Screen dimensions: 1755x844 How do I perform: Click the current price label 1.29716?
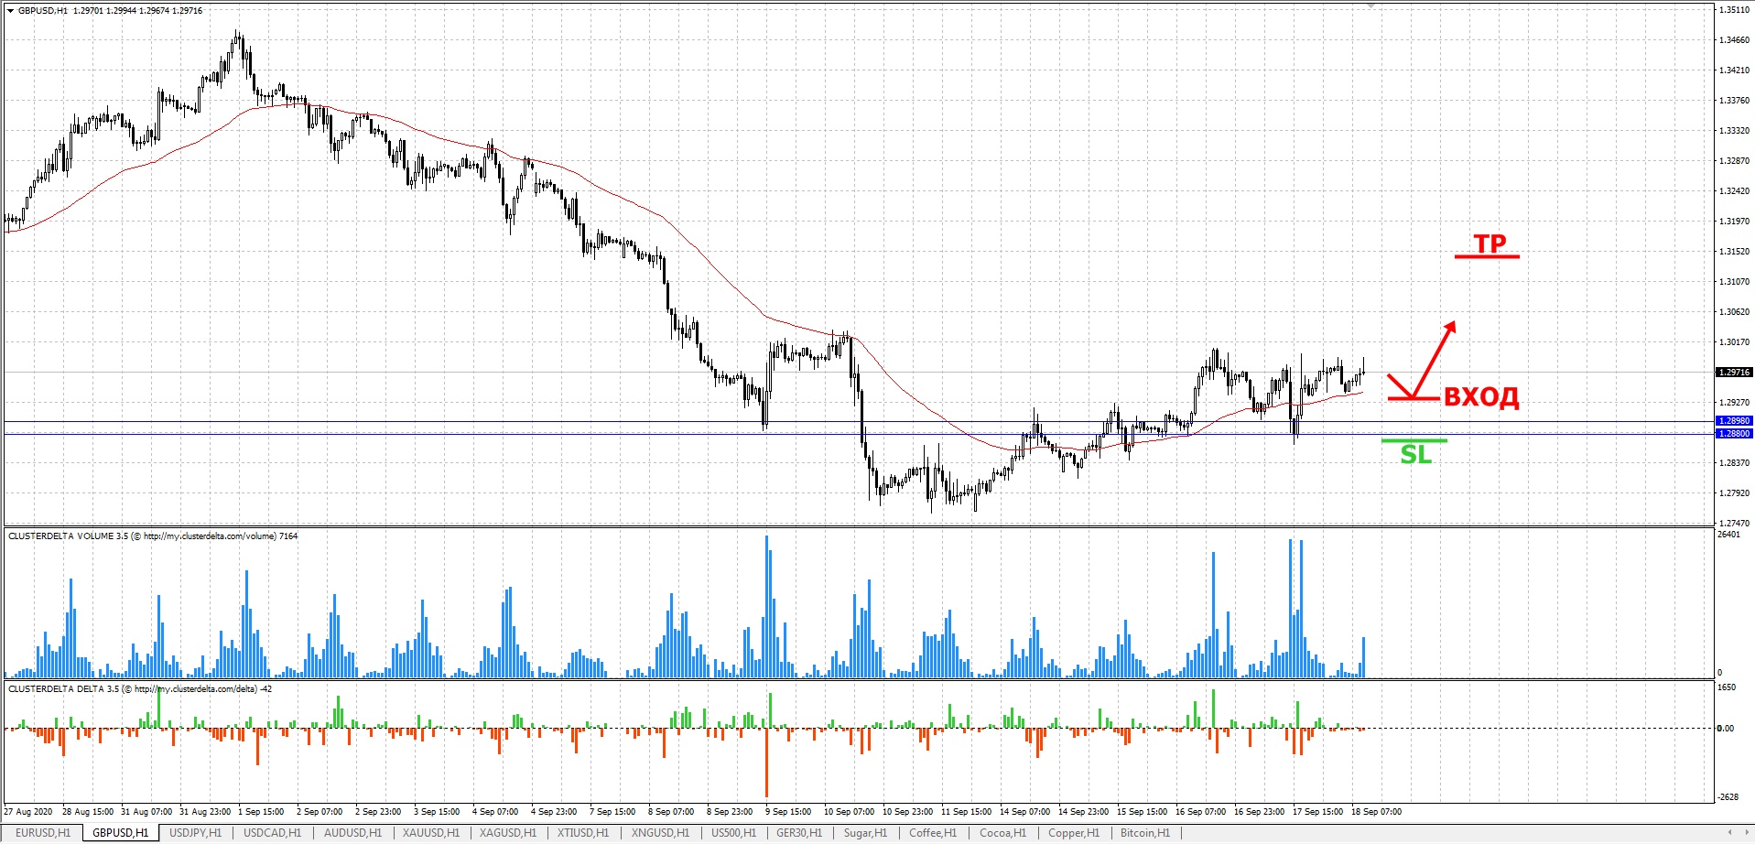coord(1734,373)
